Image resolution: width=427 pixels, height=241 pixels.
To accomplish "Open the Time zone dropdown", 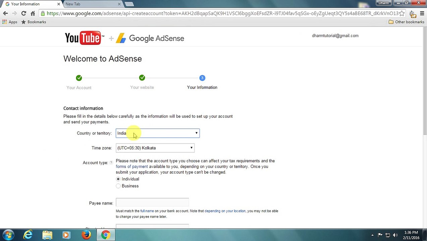I will click(155, 148).
